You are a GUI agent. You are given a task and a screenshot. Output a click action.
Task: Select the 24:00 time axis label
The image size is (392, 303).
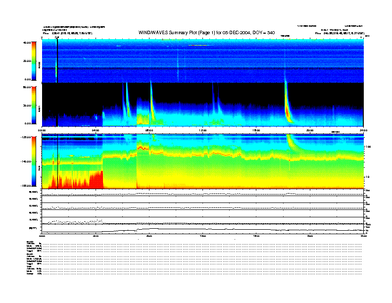(362, 130)
